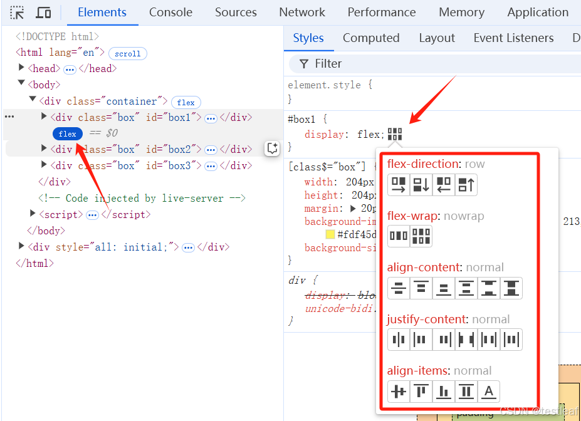Set justify-content to center
This screenshot has height=421, width=581.
click(399, 340)
